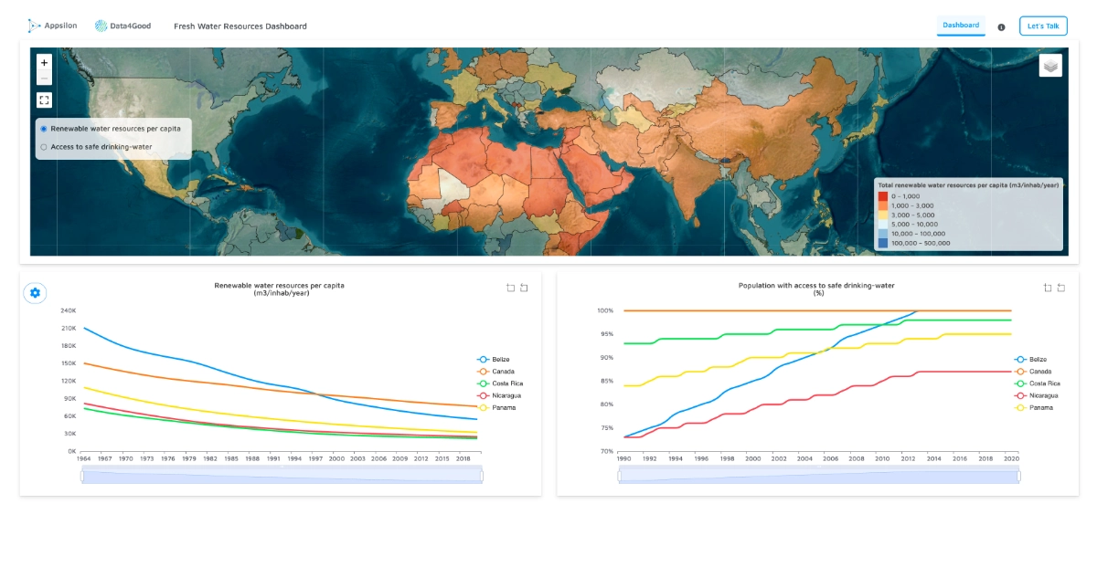Viewport: 1097px width, 567px height.
Task: Restore the drinking-water chart view
Action: [1059, 288]
